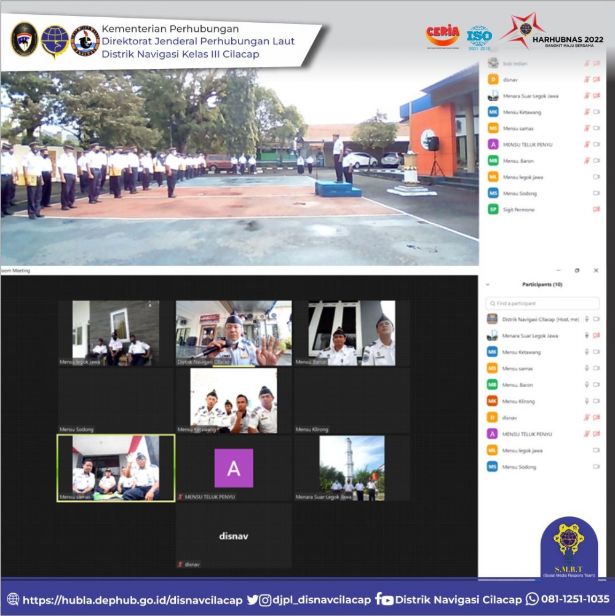Click Mensu Sodong camera icon in Participants (10) panel
Screen dimensions: 615x616
597,467
